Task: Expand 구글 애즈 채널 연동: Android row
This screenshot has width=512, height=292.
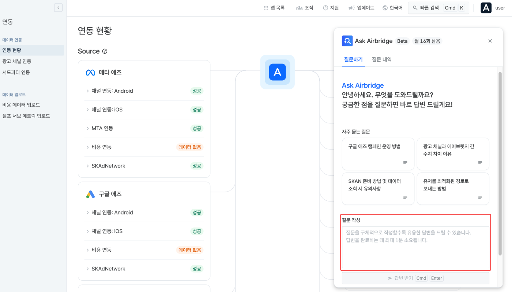Action: [x=144, y=212]
